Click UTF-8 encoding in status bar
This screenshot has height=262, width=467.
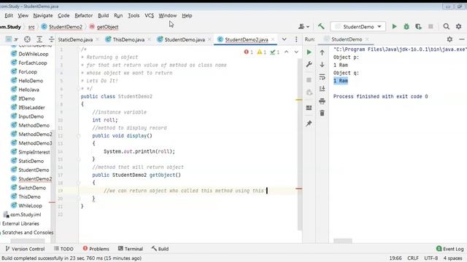tap(431, 258)
